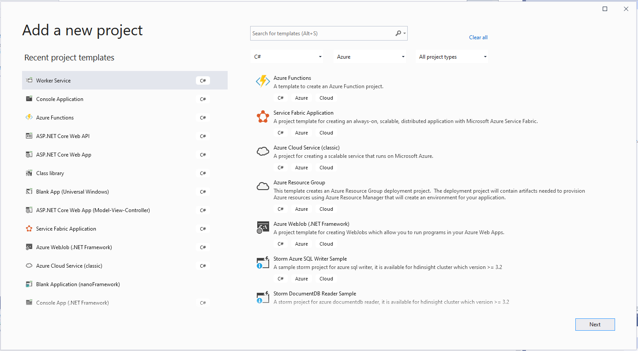This screenshot has height=351, width=638.
Task: Open the Azure platform filter dropdown
Action: coord(370,57)
